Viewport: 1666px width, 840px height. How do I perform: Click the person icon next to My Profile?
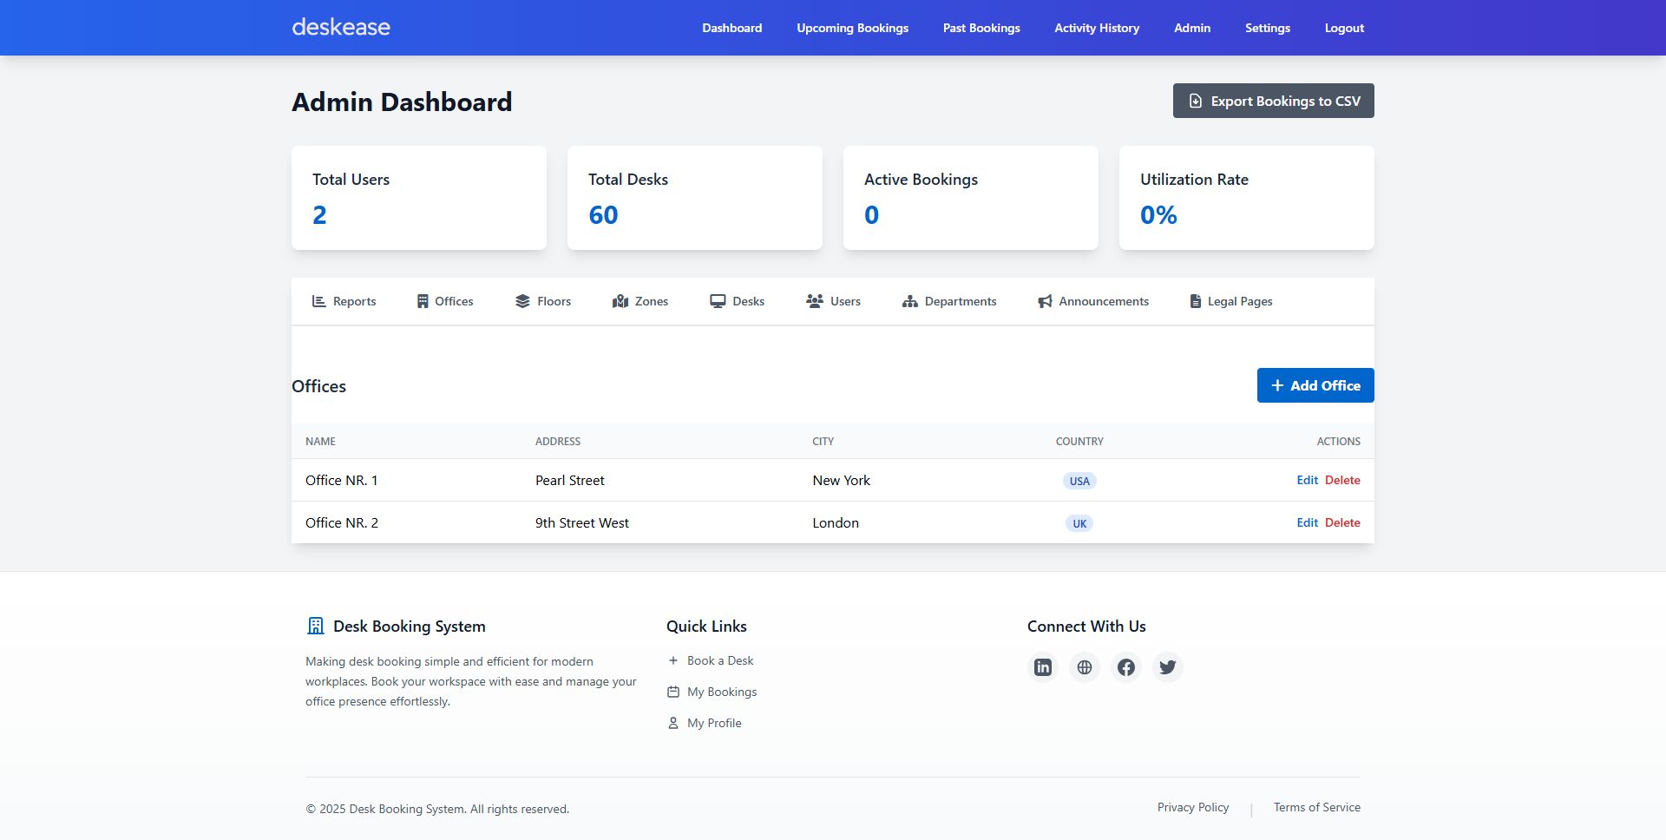(672, 723)
